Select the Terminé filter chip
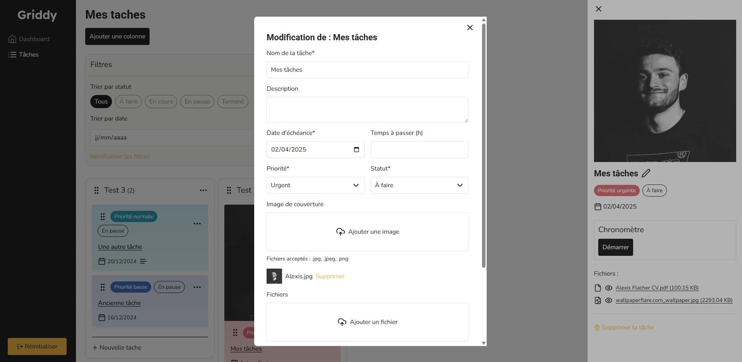The width and height of the screenshot is (742, 362). [x=233, y=102]
